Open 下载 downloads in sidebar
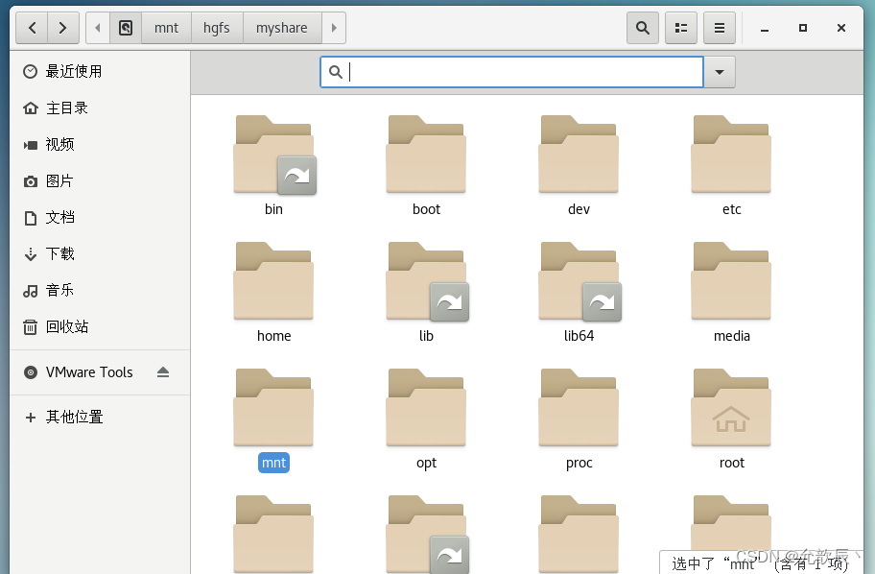The height and width of the screenshot is (574, 875). 100,254
